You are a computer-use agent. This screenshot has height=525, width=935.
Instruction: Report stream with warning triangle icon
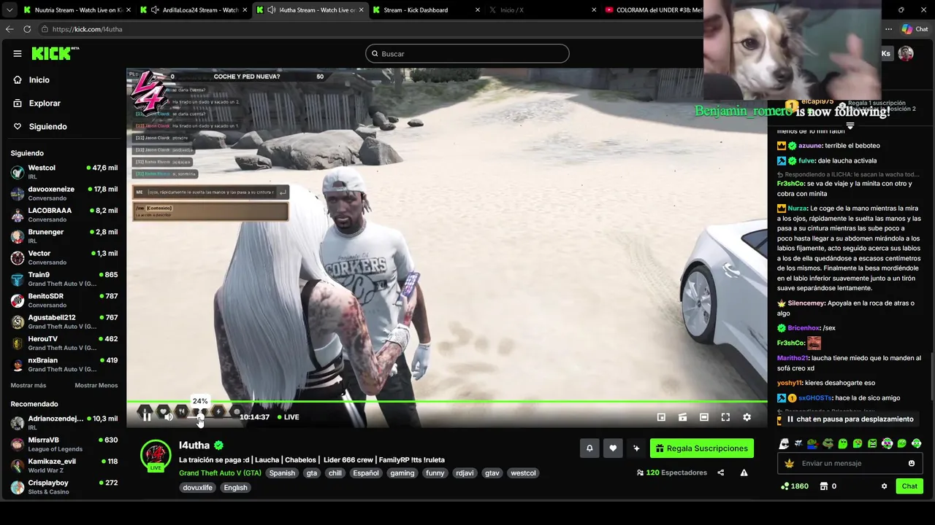(744, 472)
